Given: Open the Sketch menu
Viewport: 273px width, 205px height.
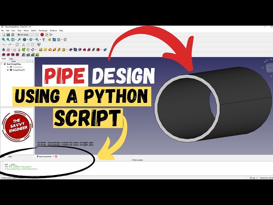Looking at the screenshot, I should click(x=34, y=31).
